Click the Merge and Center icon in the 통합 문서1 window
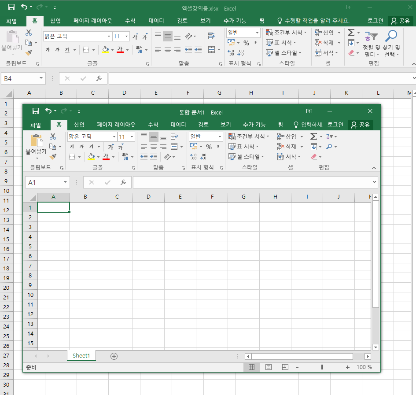The width and height of the screenshot is (416, 395). [x=174, y=147]
